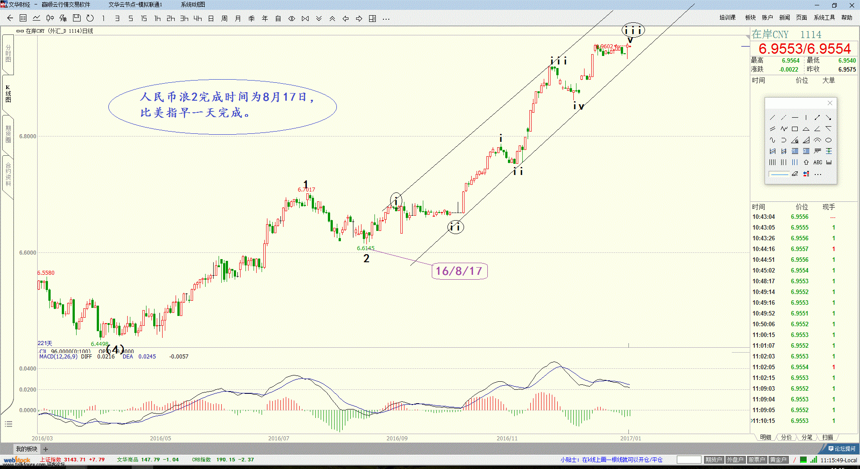Open the 板块 menu

(750, 17)
